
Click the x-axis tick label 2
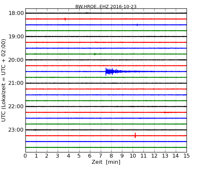pos(47,156)
